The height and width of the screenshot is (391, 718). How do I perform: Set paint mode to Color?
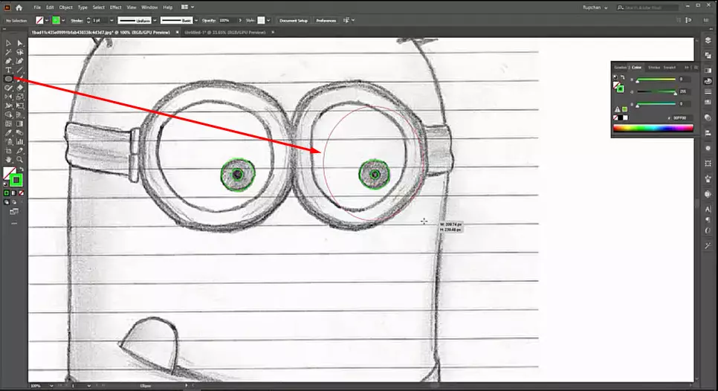pyautogui.click(x=7, y=193)
